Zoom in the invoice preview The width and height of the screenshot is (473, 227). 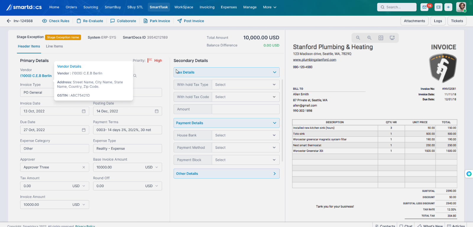[369, 38]
